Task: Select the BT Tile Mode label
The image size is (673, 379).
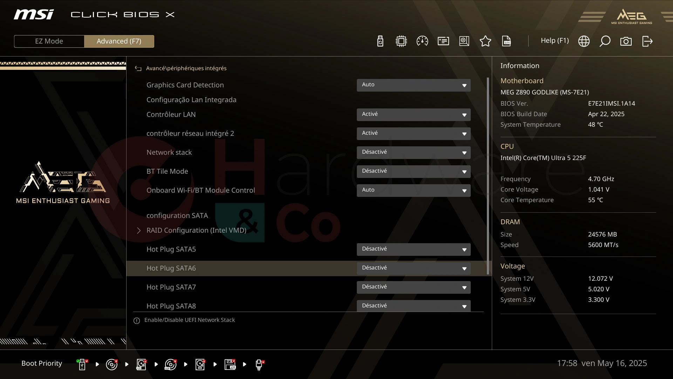Action: [x=167, y=171]
